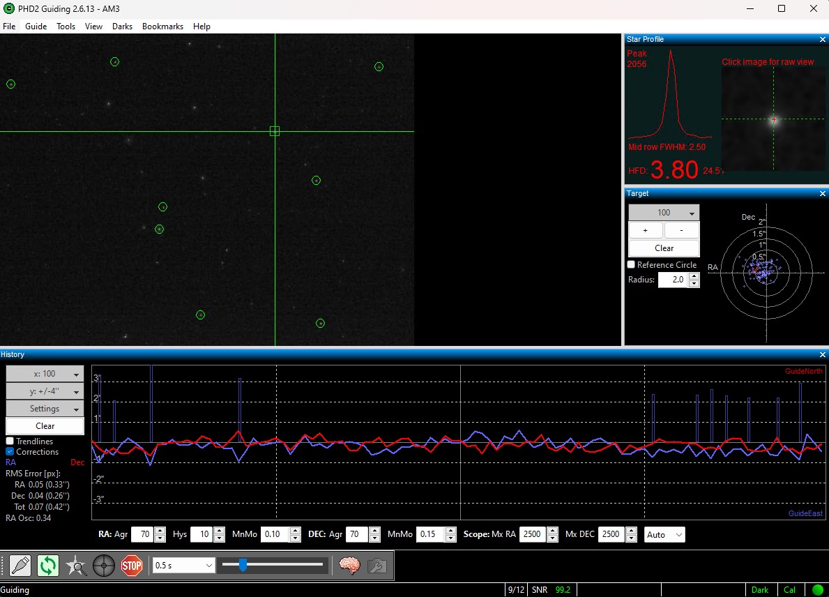Increase RA MnMo with up stepper
Screen dimensions: 829x597
pyautogui.click(x=296, y=531)
